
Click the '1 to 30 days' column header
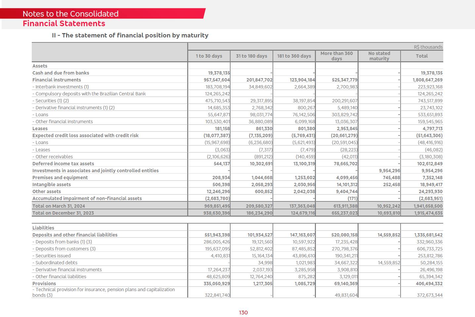coord(209,56)
